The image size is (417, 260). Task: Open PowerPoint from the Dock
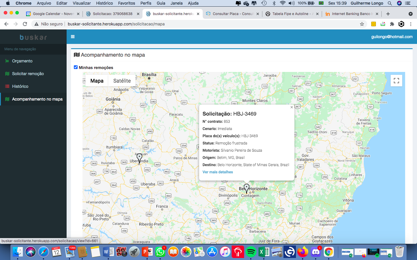click(147, 252)
